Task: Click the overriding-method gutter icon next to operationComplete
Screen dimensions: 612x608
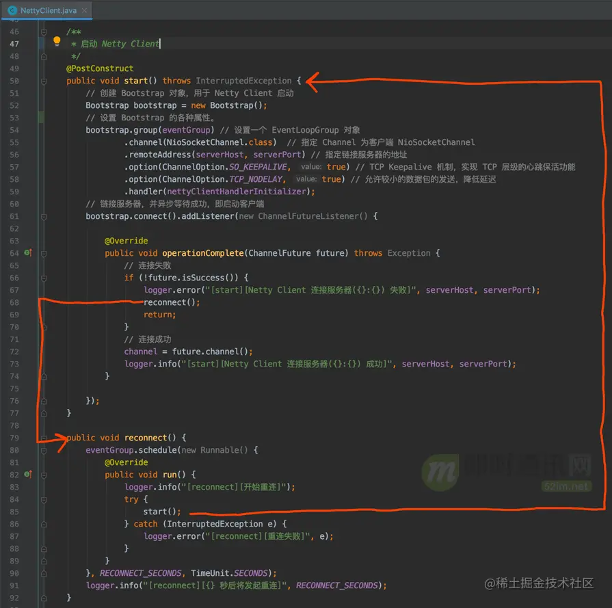Action: click(27, 252)
